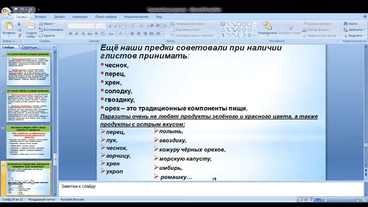Save the presentation from Quick Access Toolbar
The width and height of the screenshot is (368, 207).
(16, 10)
